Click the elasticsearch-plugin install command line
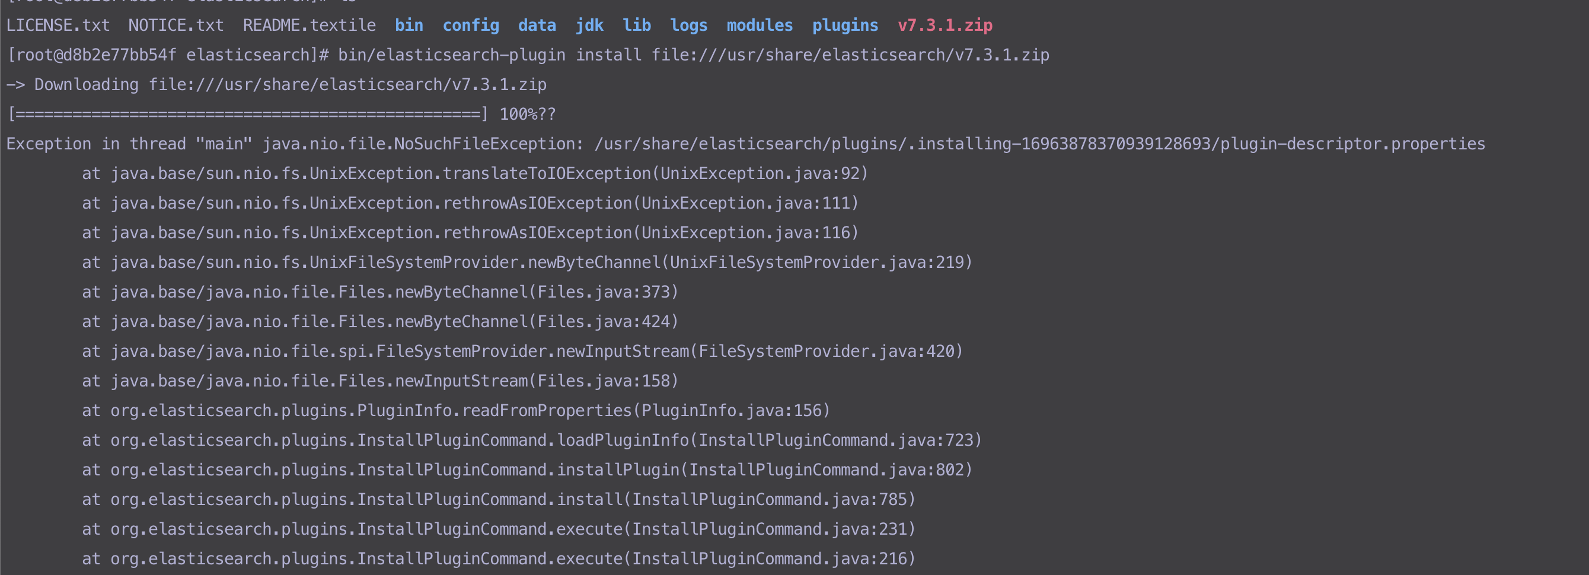 point(691,55)
